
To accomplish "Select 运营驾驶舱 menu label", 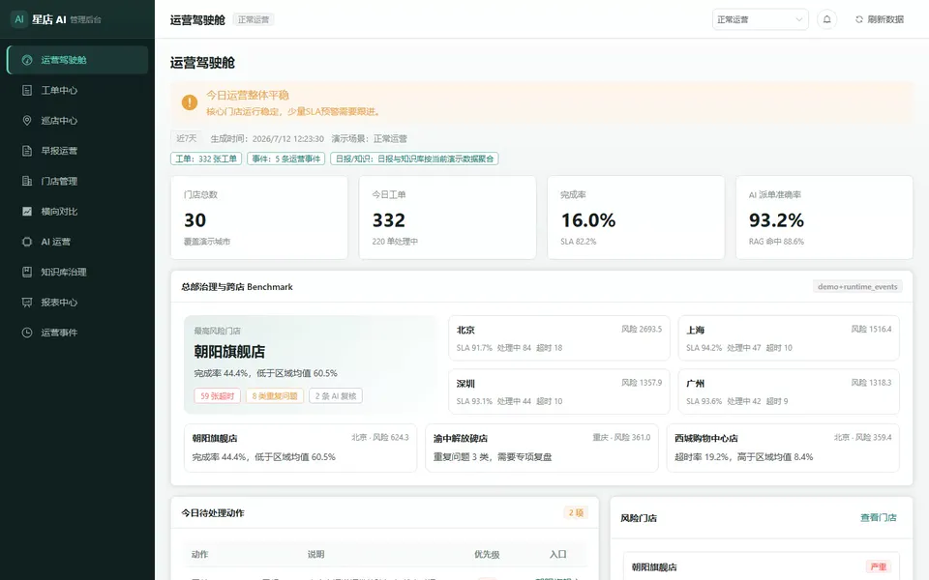I will coord(64,60).
